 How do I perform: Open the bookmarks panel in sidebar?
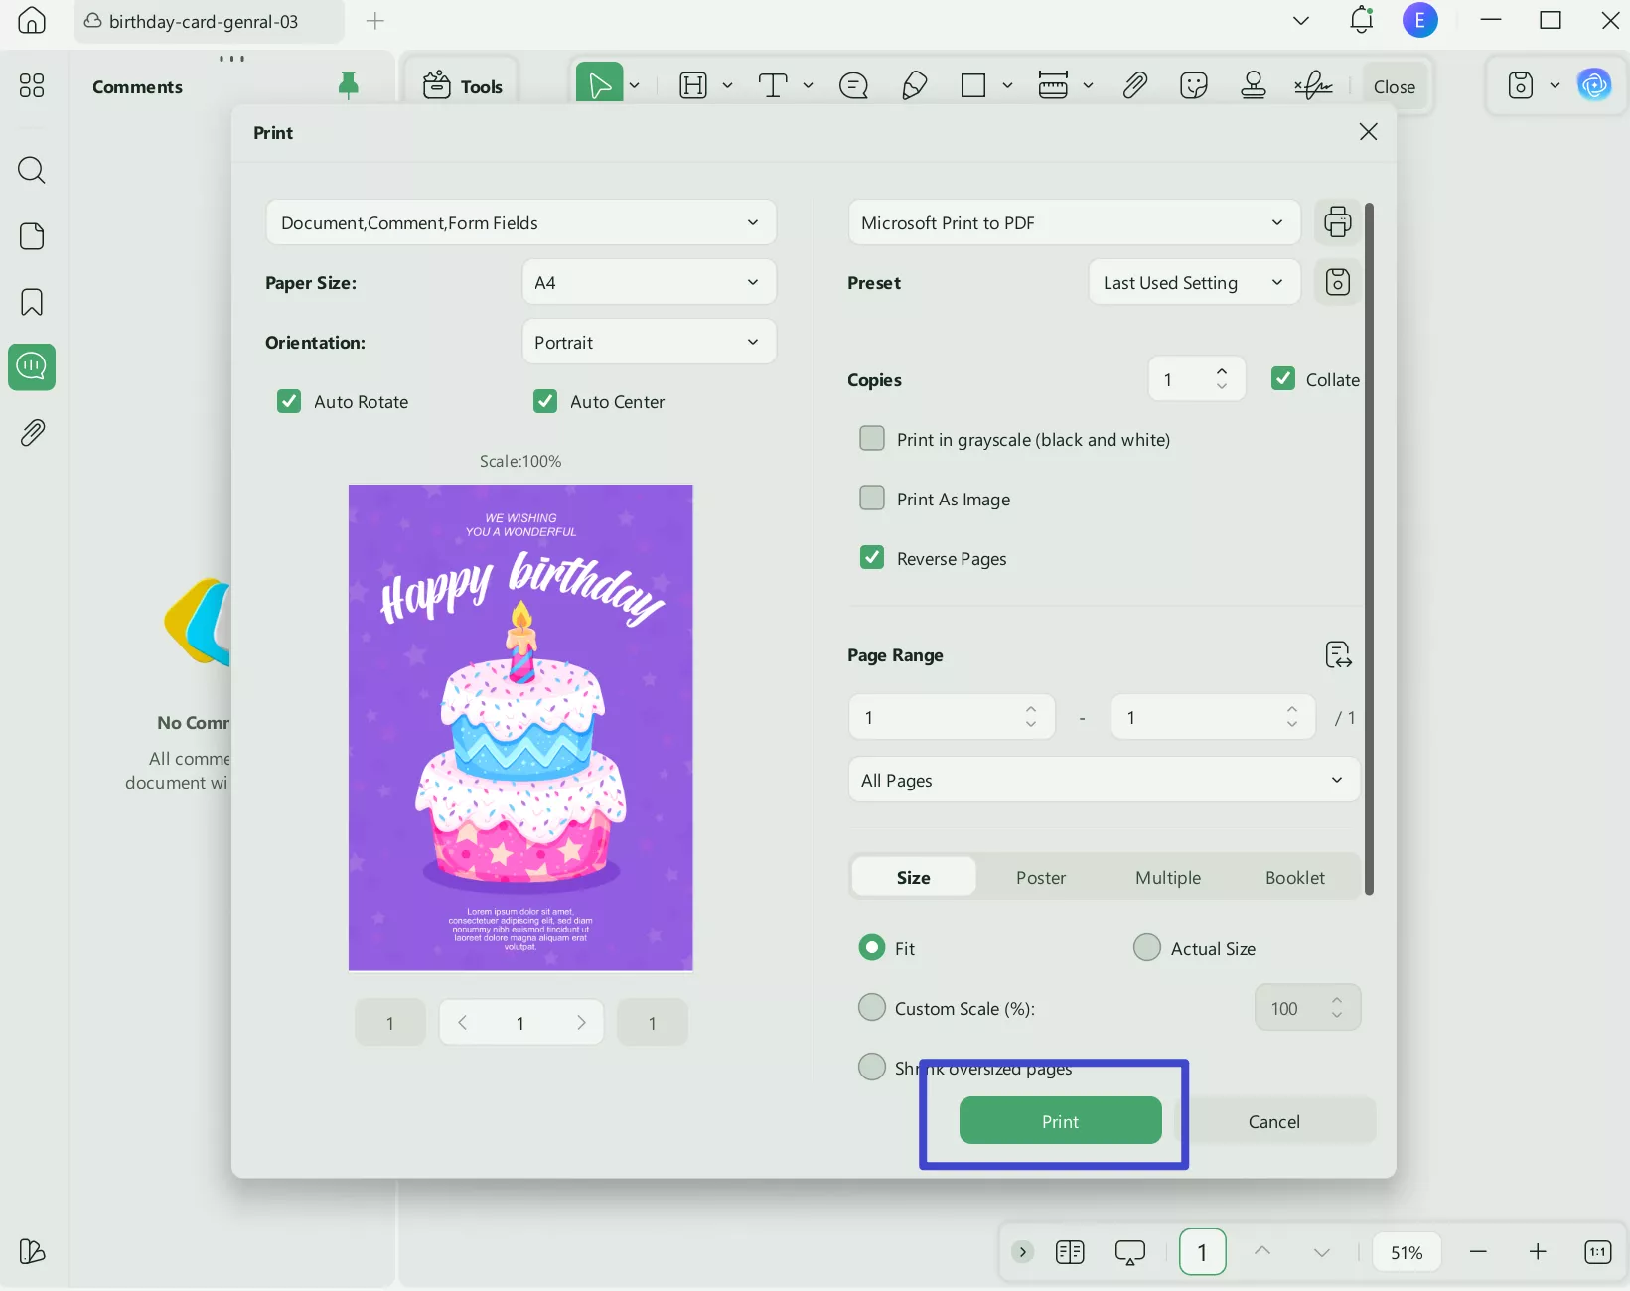click(32, 302)
